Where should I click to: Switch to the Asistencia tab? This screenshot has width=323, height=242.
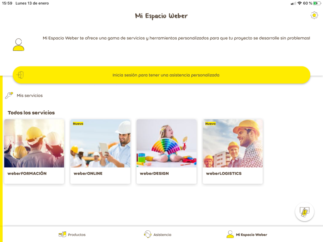pos(162,235)
